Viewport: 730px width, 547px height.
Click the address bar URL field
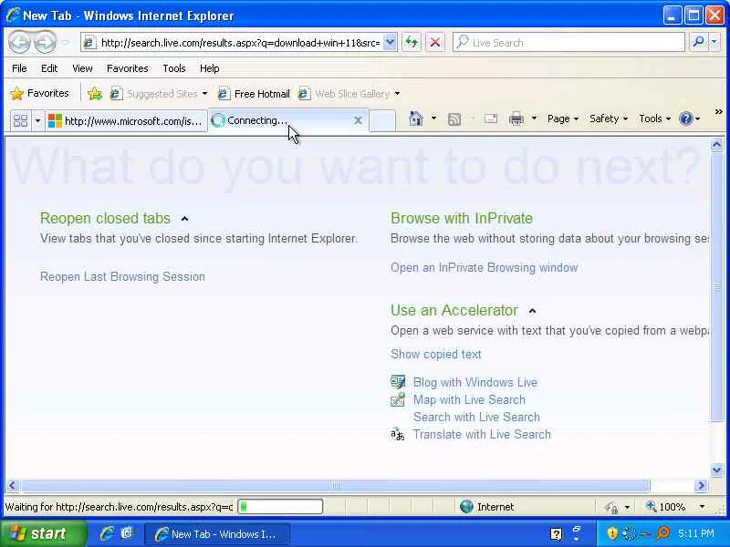click(241, 43)
